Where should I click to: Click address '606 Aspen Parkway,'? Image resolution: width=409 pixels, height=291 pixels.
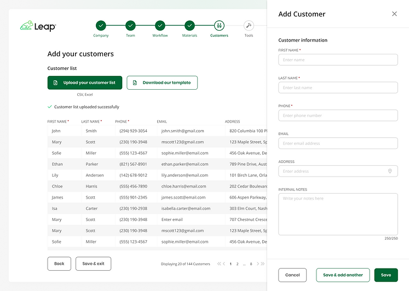coord(249,197)
